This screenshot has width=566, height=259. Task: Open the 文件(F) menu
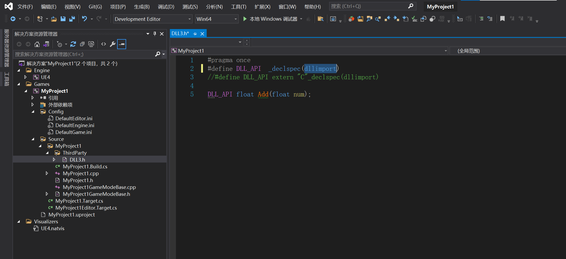point(25,7)
